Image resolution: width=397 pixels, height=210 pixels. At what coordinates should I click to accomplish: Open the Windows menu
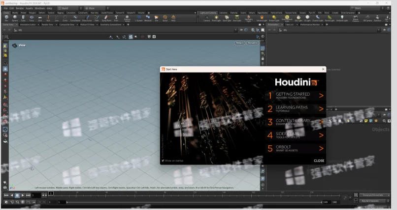40,8
